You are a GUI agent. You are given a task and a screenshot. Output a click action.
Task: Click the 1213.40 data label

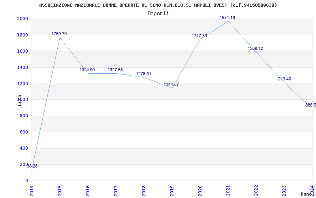[x=283, y=79]
